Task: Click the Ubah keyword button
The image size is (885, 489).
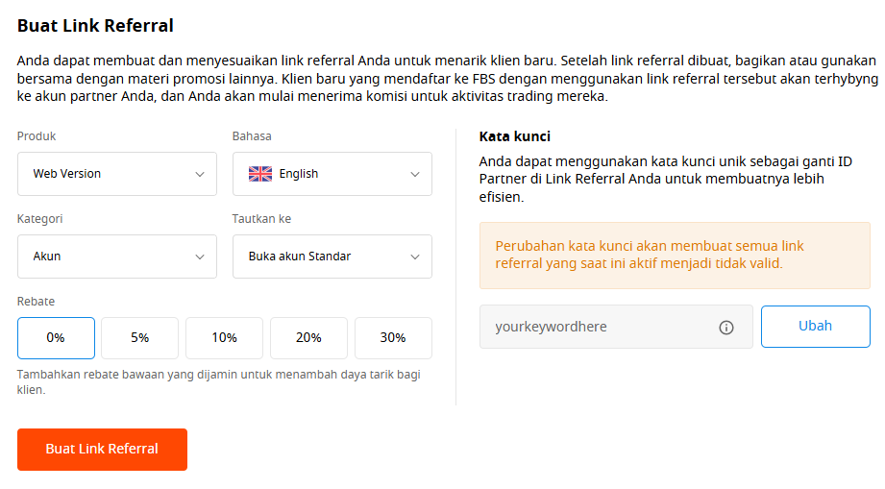Action: click(x=816, y=327)
